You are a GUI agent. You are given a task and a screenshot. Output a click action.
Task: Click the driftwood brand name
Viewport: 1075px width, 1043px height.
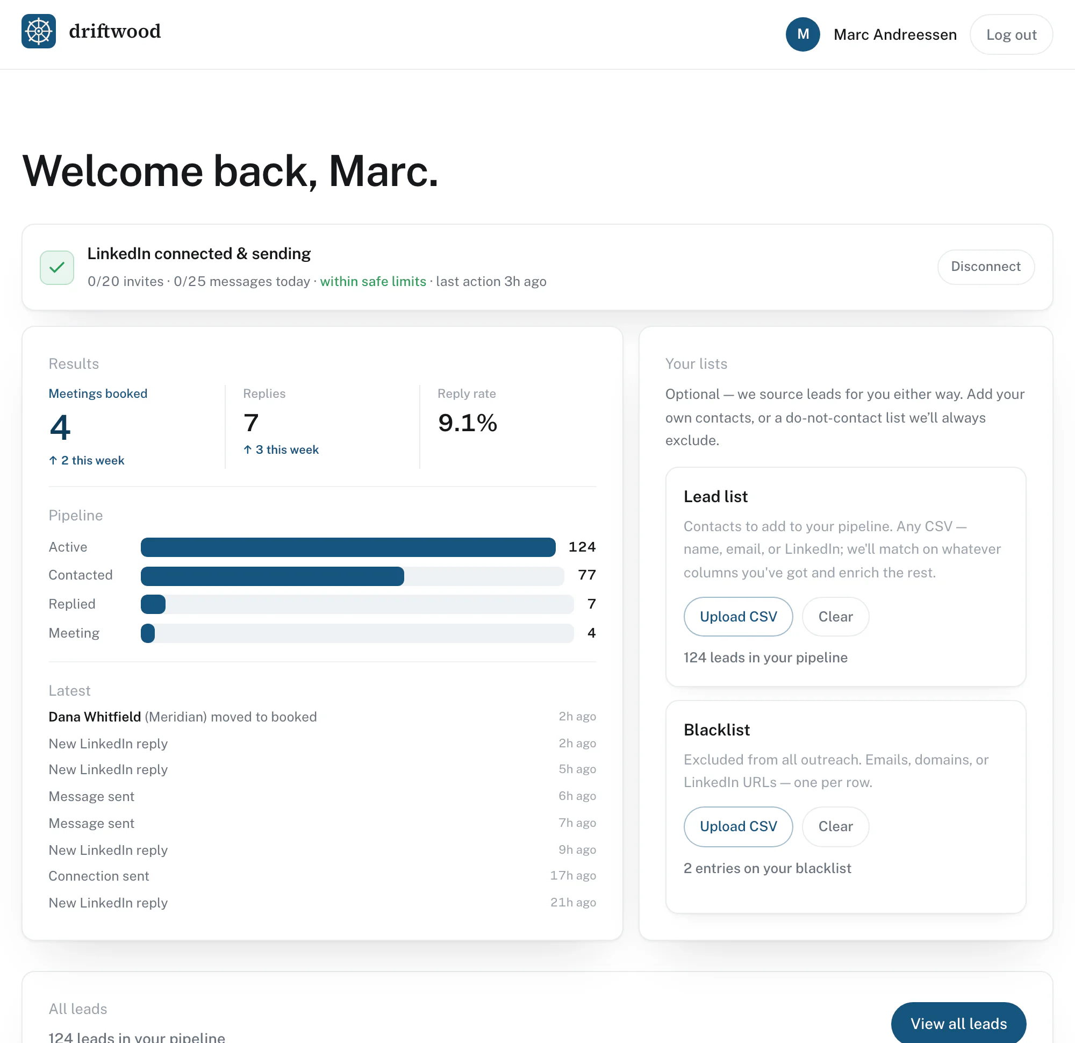[x=115, y=31]
